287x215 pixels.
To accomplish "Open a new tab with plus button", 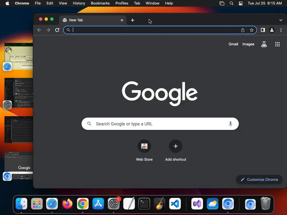I will pyautogui.click(x=133, y=20).
